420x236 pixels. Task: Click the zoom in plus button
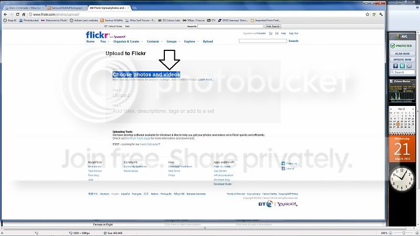416,233
